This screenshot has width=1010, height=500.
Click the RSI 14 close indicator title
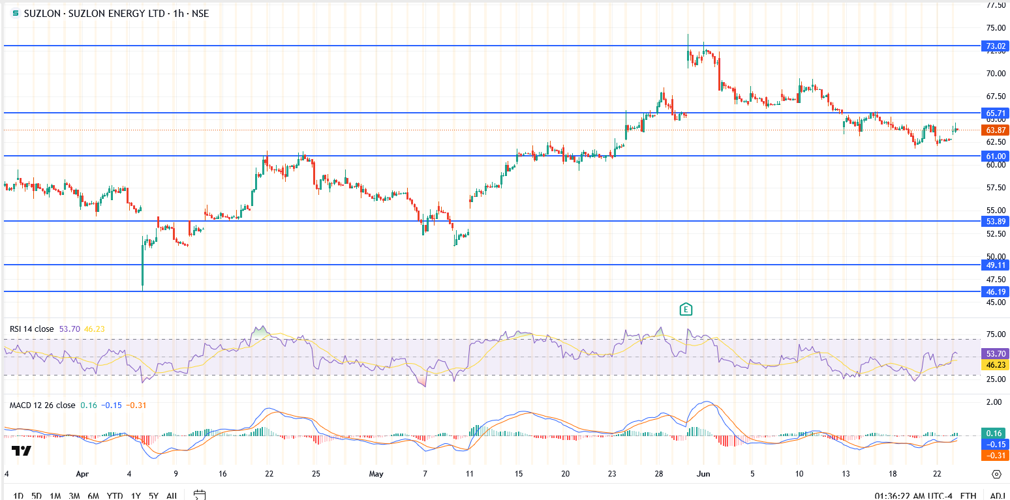[31, 329]
